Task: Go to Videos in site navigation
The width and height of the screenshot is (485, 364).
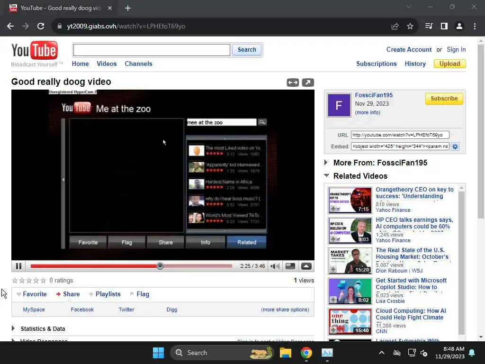Action: (x=107, y=64)
